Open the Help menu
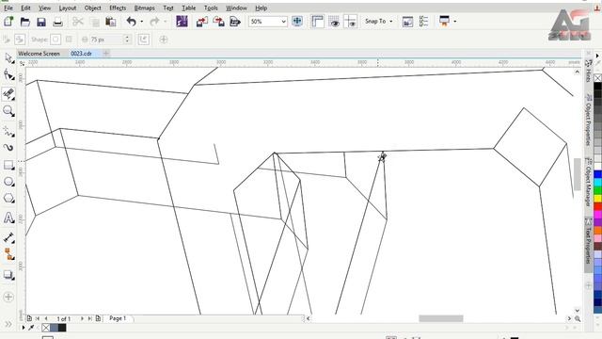Viewport: 602px width, 339px height. click(261, 8)
